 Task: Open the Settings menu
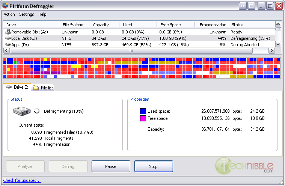click(x=27, y=14)
